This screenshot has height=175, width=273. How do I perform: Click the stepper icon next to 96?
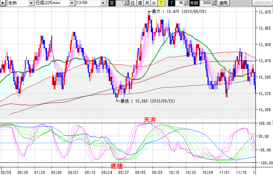point(186,3)
